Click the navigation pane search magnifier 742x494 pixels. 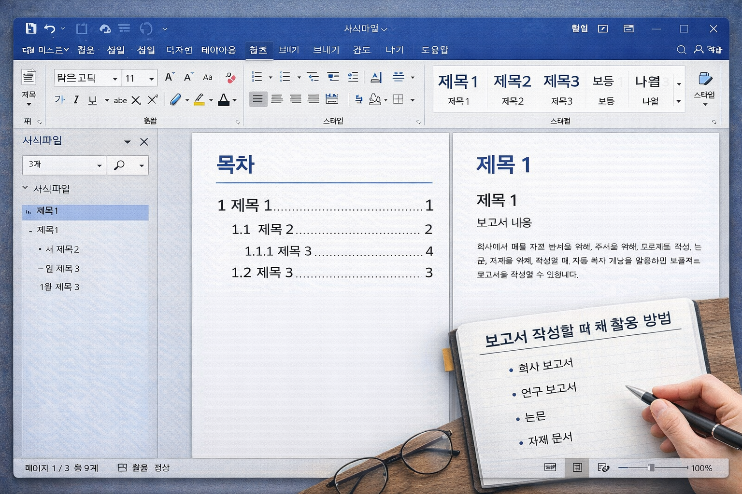click(119, 165)
